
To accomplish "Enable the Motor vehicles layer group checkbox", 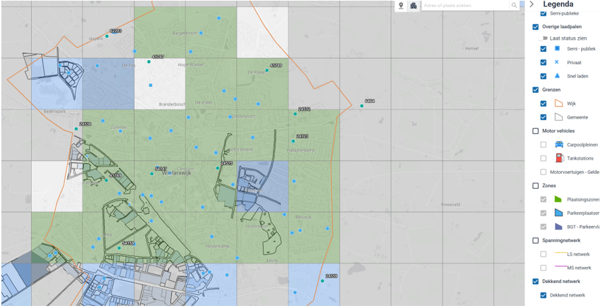I will 536,131.
